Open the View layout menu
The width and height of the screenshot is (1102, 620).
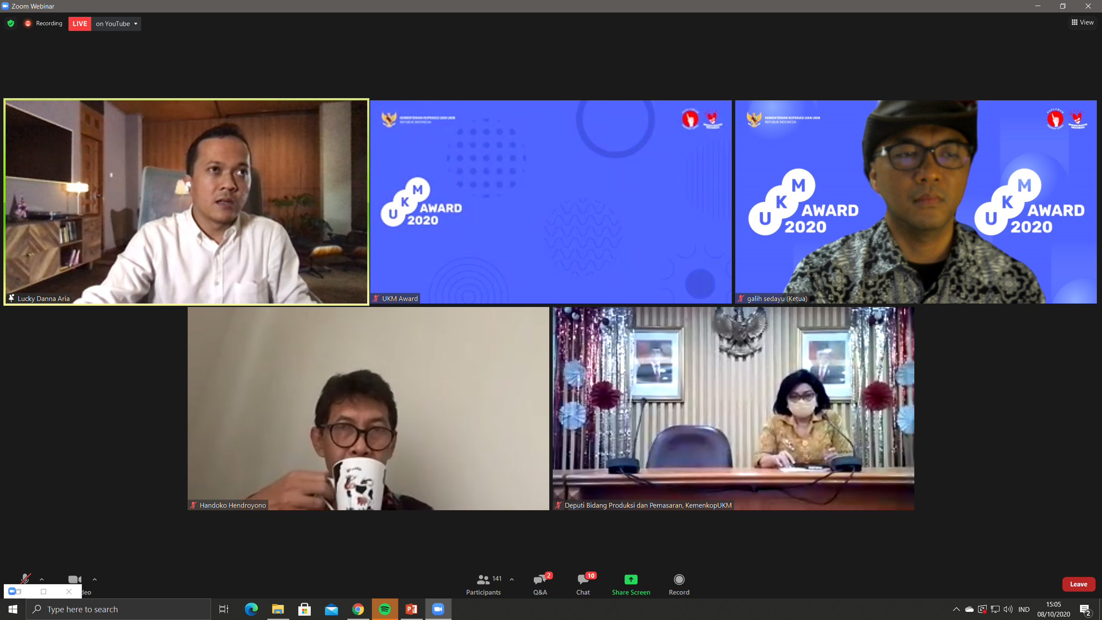click(1082, 22)
